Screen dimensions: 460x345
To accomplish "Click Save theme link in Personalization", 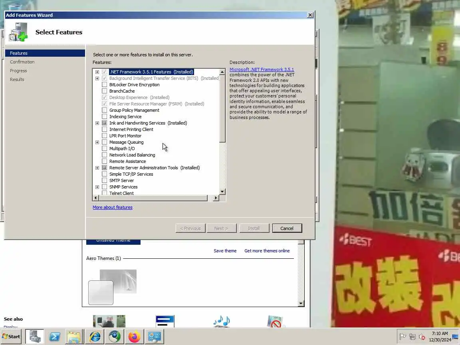I will 225,251.
